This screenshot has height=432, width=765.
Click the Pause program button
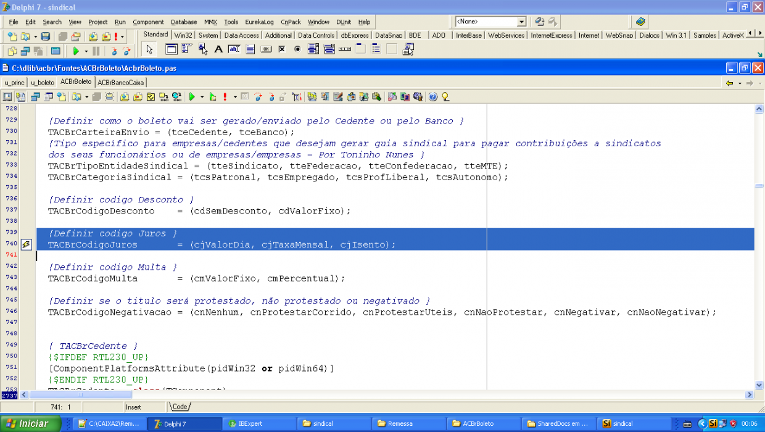[x=96, y=51]
